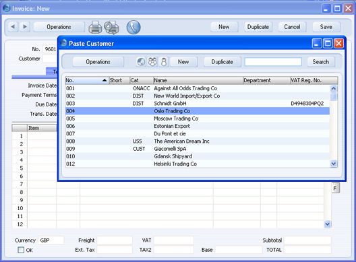Image resolution: width=356 pixels, height=262 pixels.
Task: Click the phone call icon in Invoice toolbar
Action: point(133,27)
